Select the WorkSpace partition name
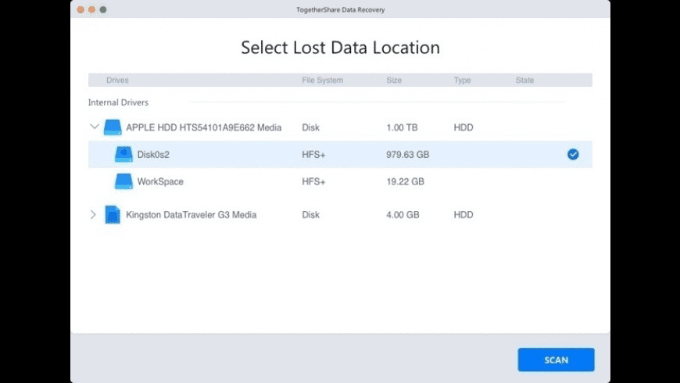The height and width of the screenshot is (383, 680). click(x=160, y=181)
